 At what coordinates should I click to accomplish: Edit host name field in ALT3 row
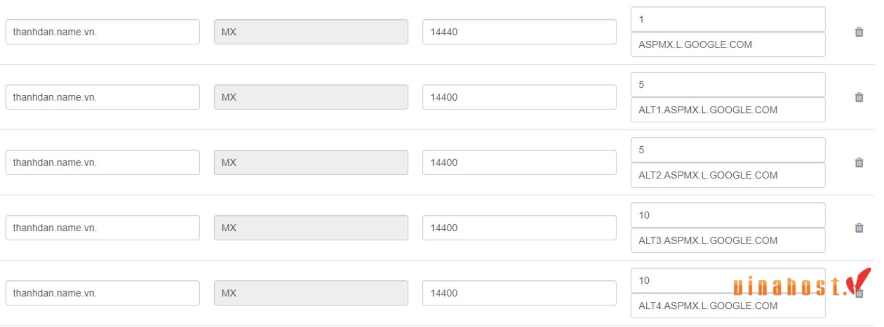click(x=103, y=228)
